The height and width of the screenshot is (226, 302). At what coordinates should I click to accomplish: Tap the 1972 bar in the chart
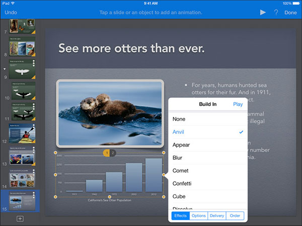(114, 182)
